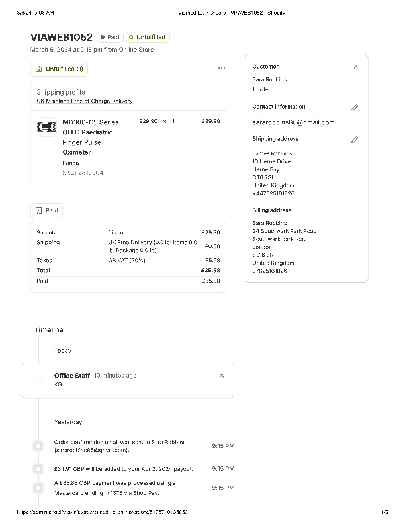Click order confirmation email timeline marker
405x524 pixels.
click(38, 447)
